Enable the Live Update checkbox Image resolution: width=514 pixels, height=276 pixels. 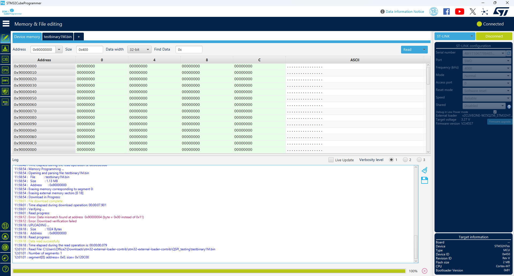(x=331, y=160)
